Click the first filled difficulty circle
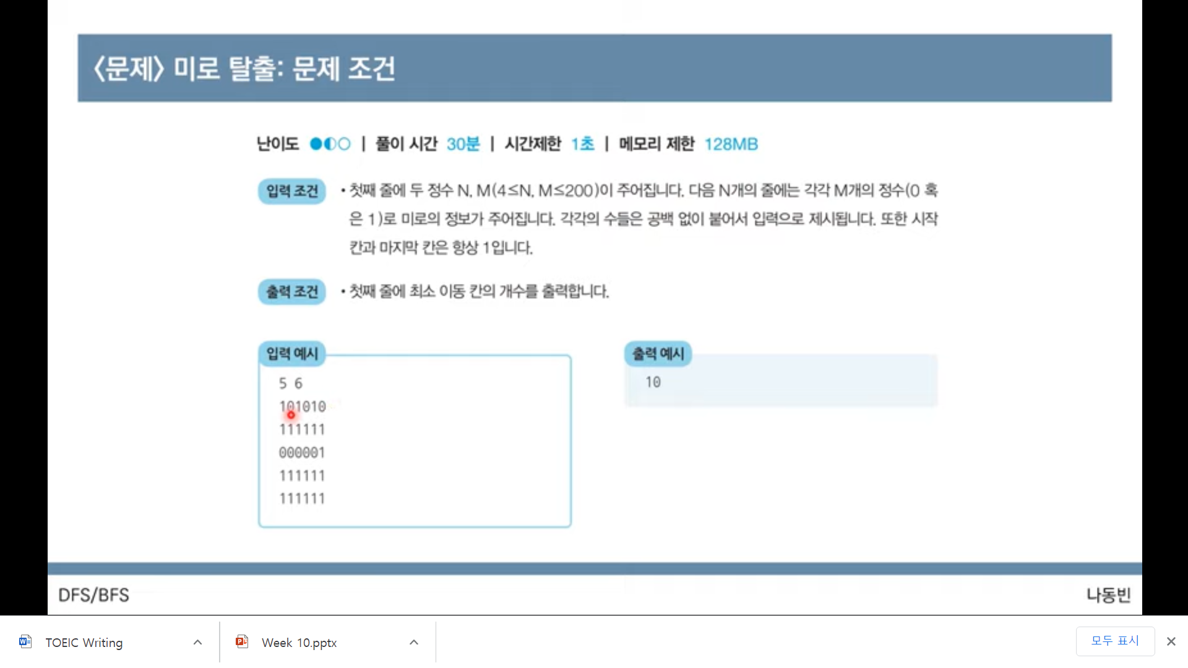Screen dimensions: 1188x668 click(x=316, y=144)
